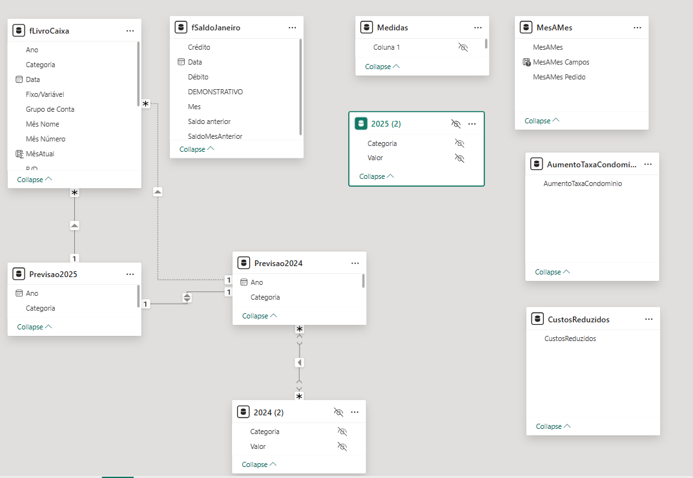Viewport: 693px width, 478px height.
Task: Toggle hidden state of Coluna 1 in Medidas
Action: point(462,47)
